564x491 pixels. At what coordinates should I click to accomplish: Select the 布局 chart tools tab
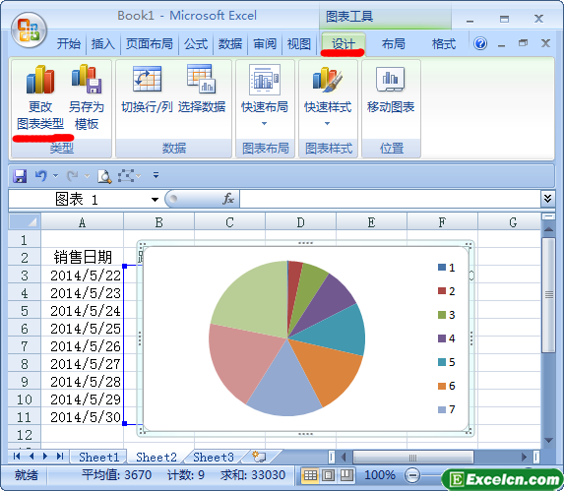[393, 44]
